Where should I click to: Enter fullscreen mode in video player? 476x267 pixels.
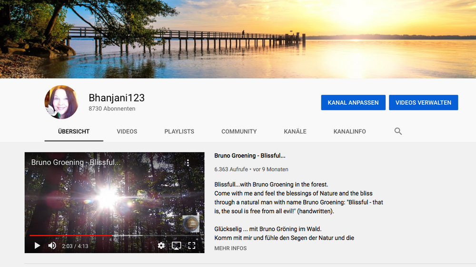point(192,246)
